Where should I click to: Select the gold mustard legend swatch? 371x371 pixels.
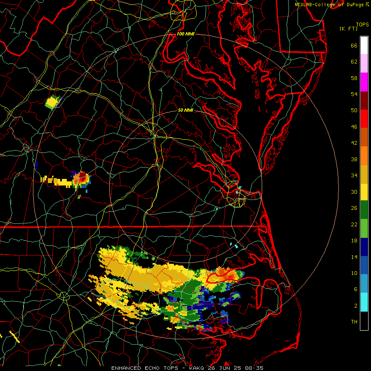pyautogui.click(x=364, y=175)
